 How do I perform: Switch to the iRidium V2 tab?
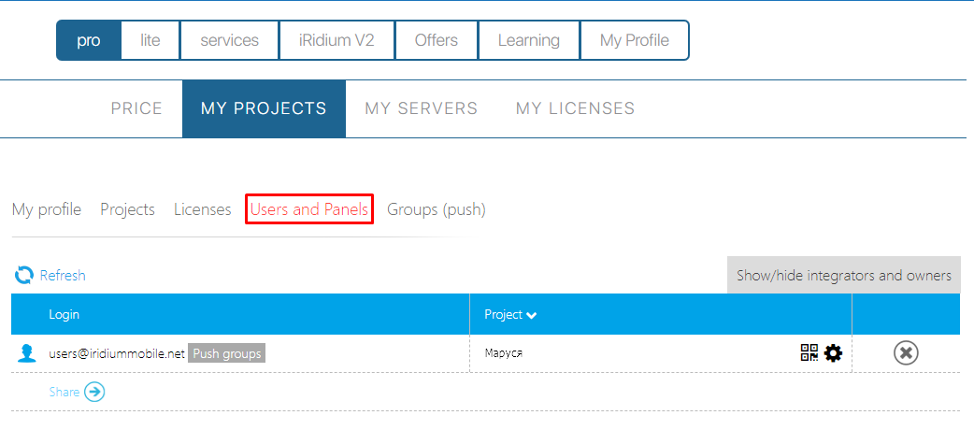point(337,40)
